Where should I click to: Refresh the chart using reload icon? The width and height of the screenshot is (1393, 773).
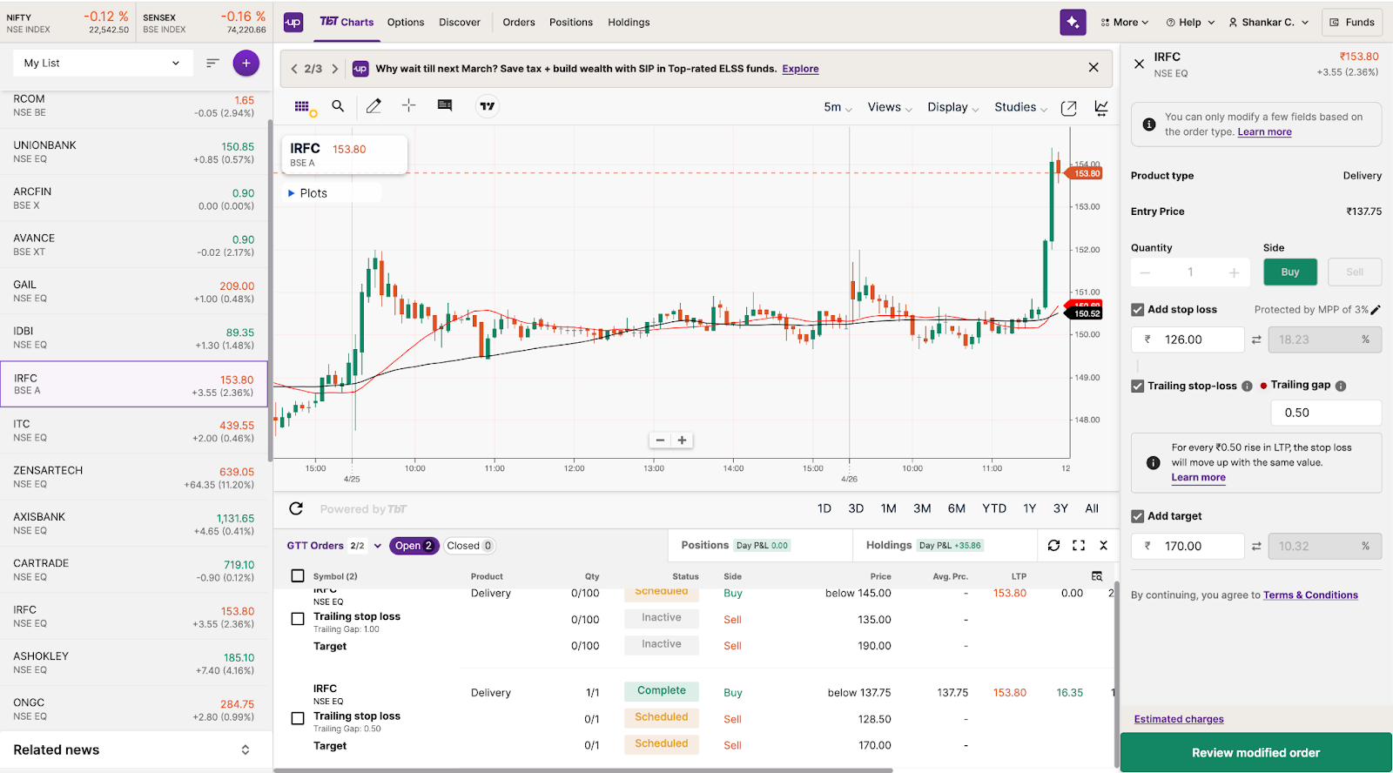tap(296, 508)
